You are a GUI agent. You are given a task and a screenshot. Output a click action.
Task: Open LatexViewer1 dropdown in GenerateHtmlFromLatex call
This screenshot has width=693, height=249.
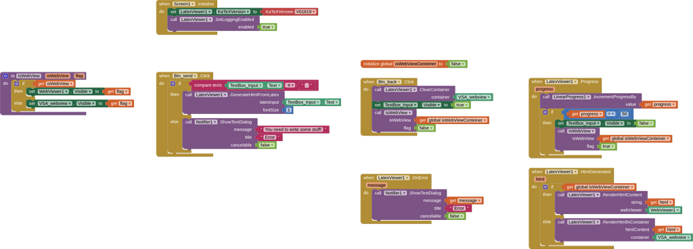click(210, 94)
